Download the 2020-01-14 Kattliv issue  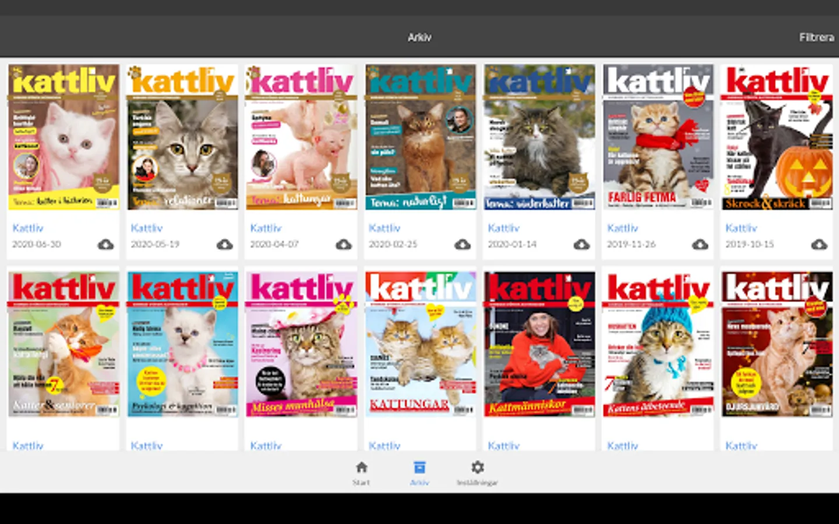(x=581, y=245)
